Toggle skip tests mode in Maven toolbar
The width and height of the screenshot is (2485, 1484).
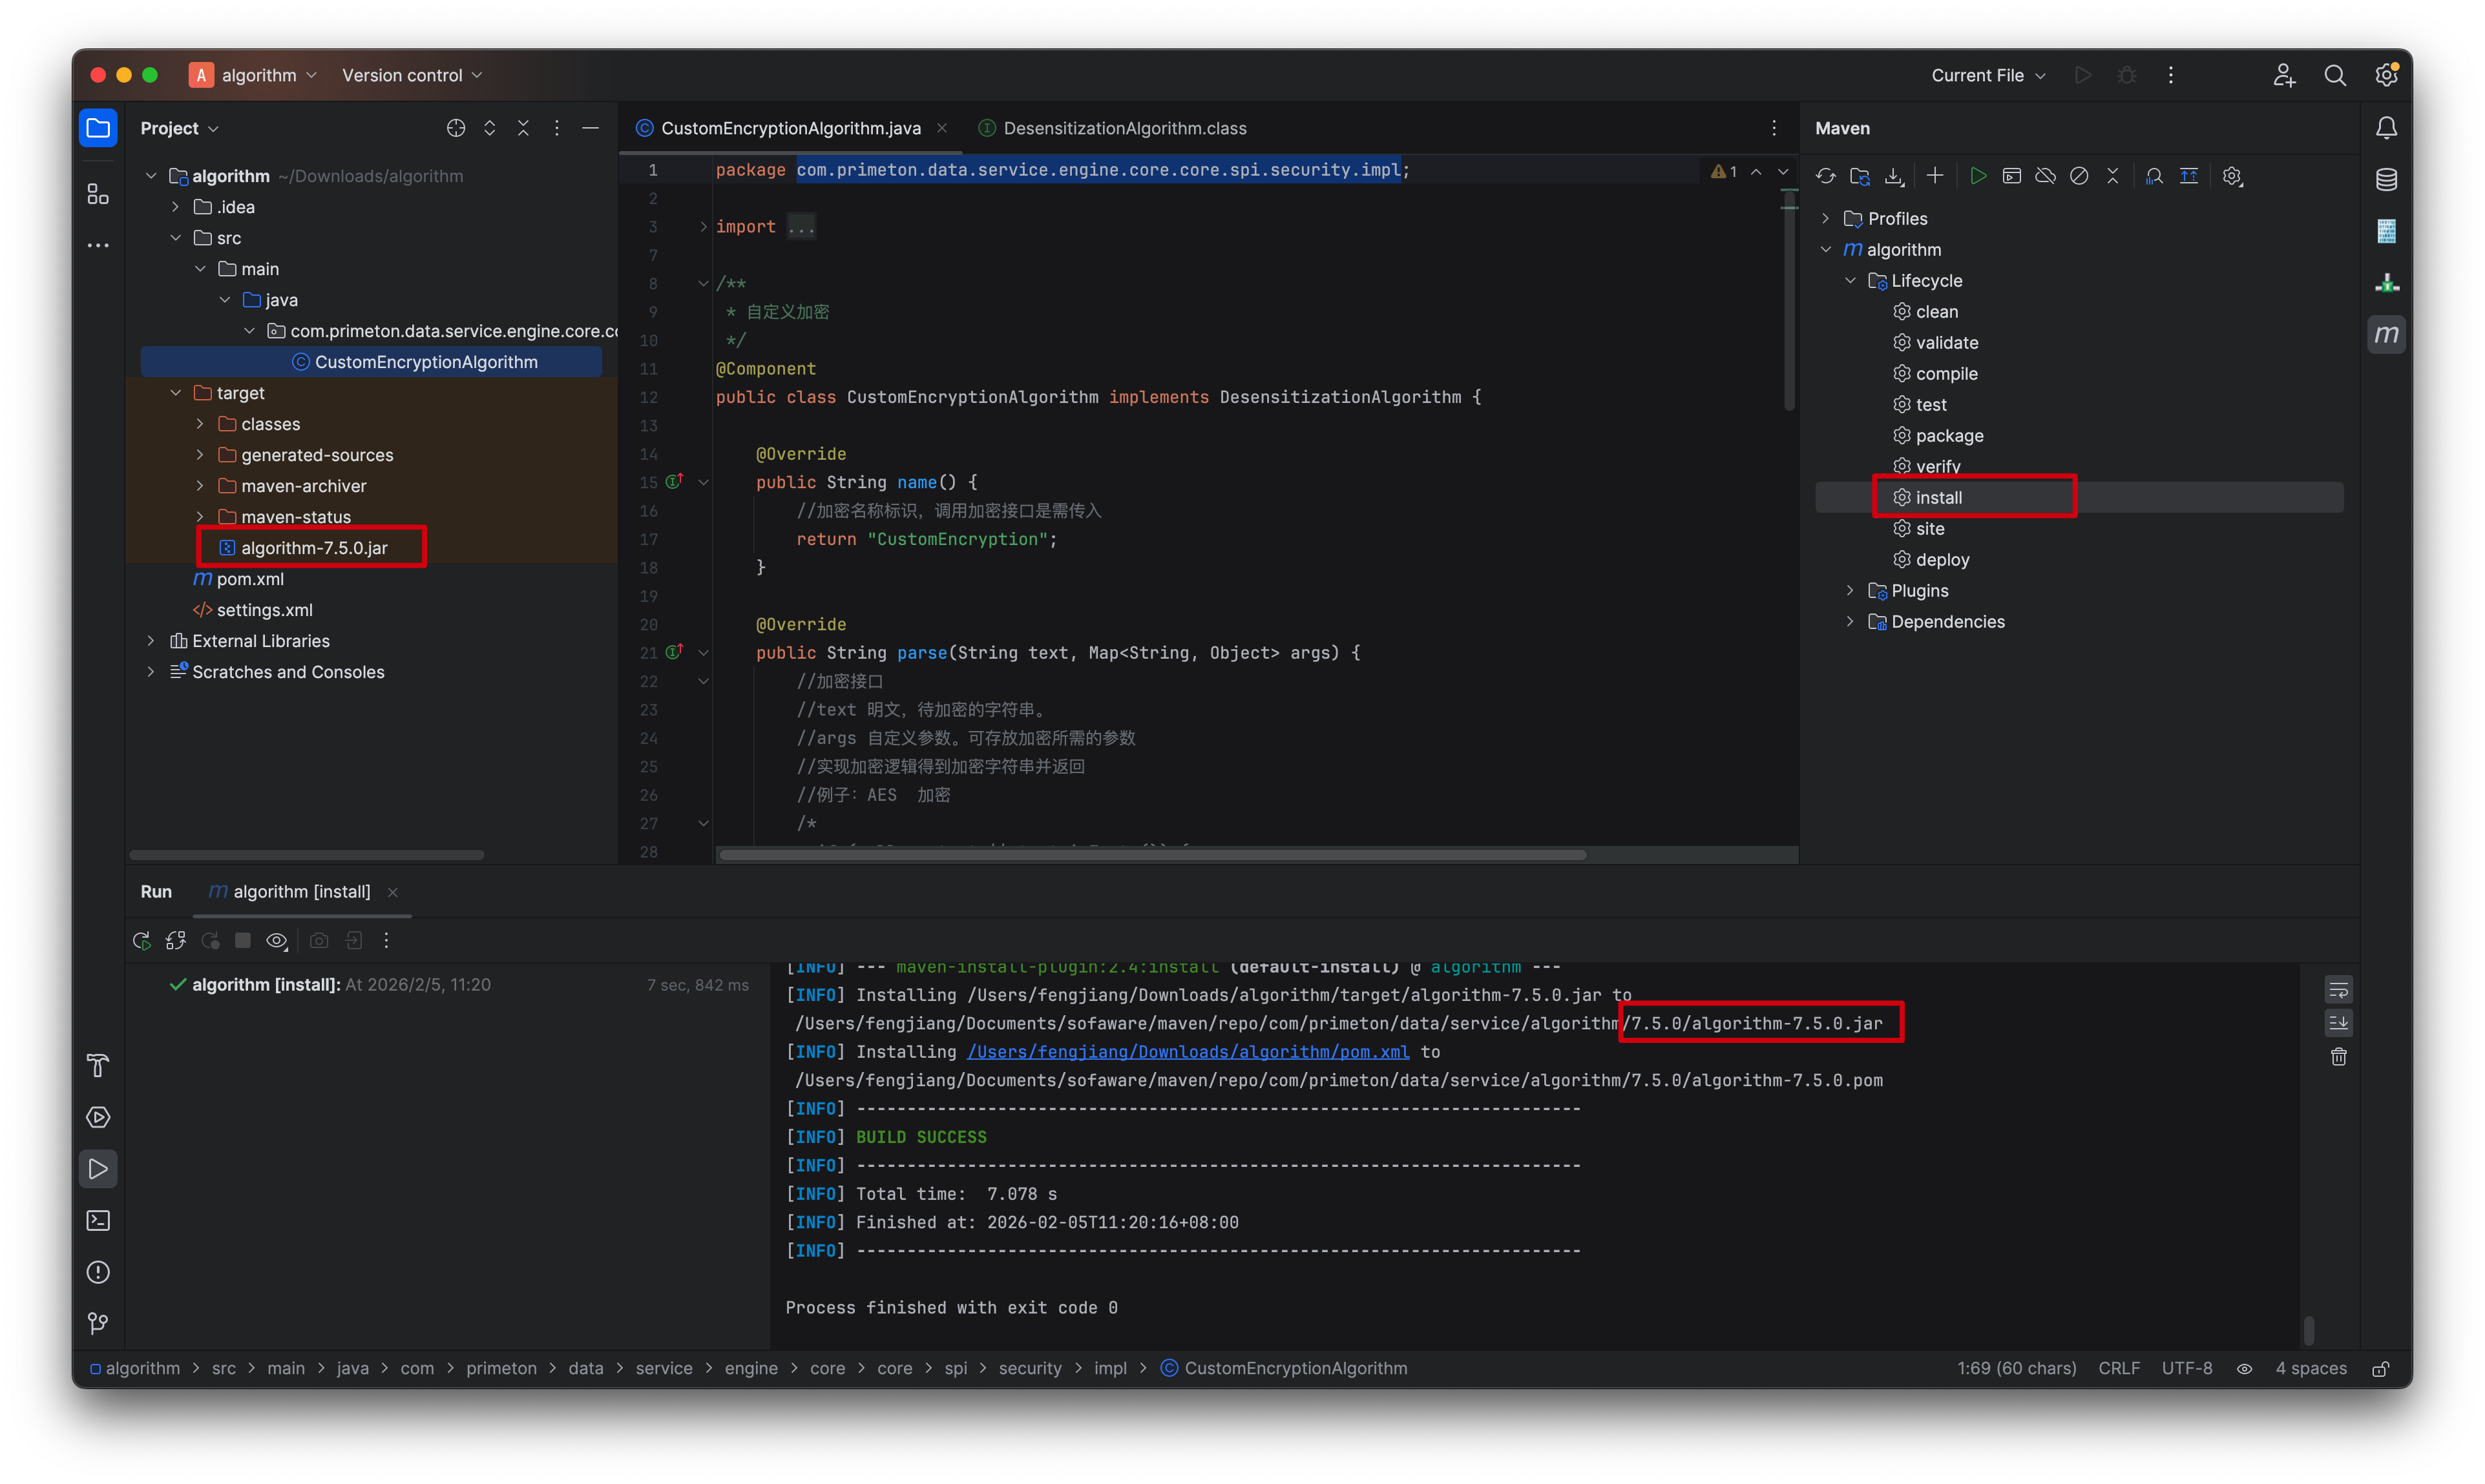tap(2079, 176)
